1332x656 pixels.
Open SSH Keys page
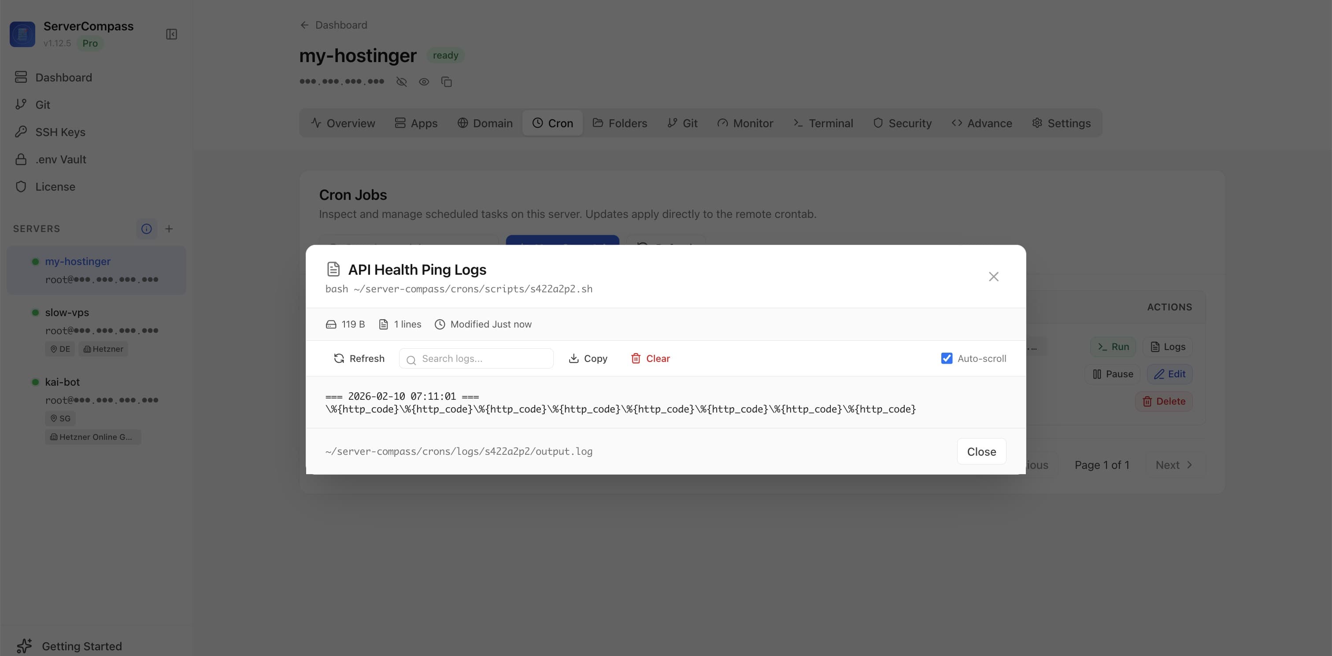click(x=96, y=132)
